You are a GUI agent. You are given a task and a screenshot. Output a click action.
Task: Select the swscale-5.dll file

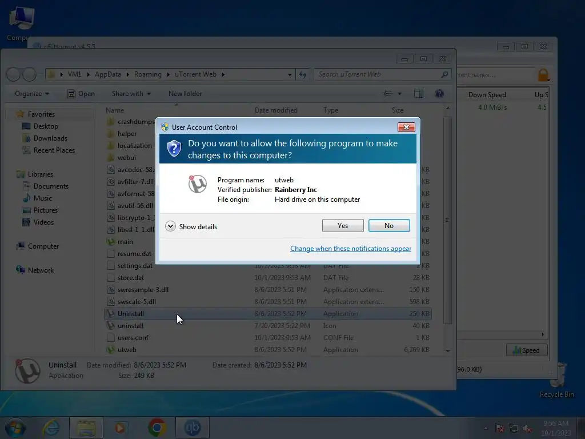[x=268, y=302]
